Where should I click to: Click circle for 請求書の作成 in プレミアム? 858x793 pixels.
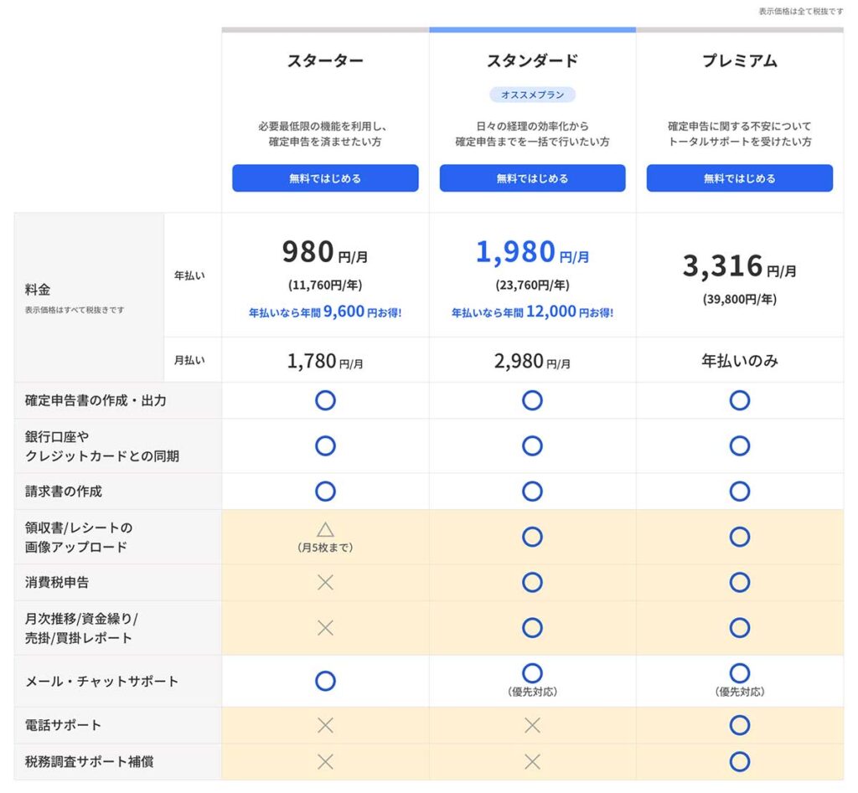click(739, 491)
